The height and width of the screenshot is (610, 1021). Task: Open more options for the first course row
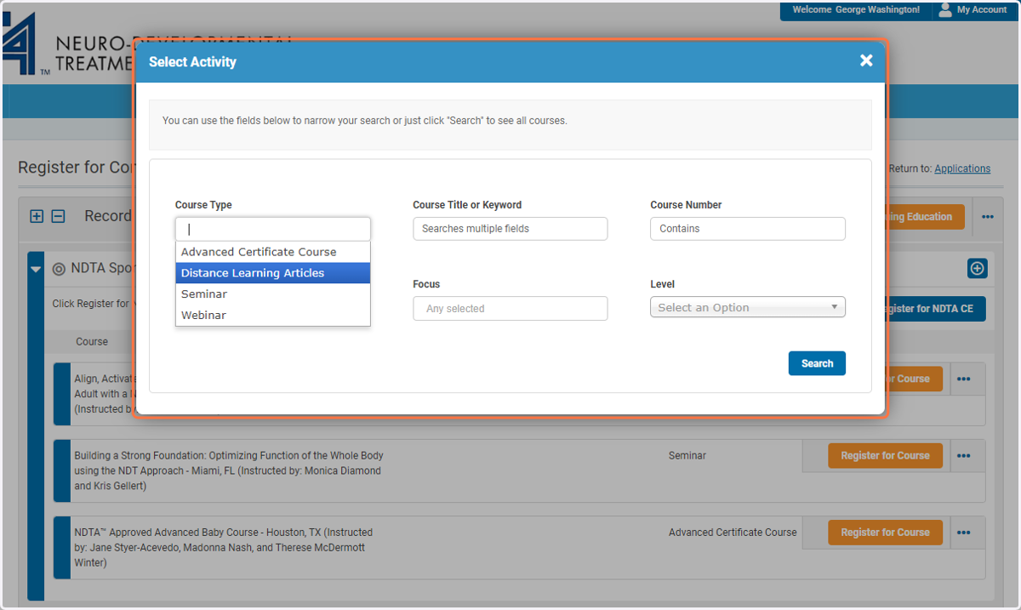pyautogui.click(x=963, y=379)
